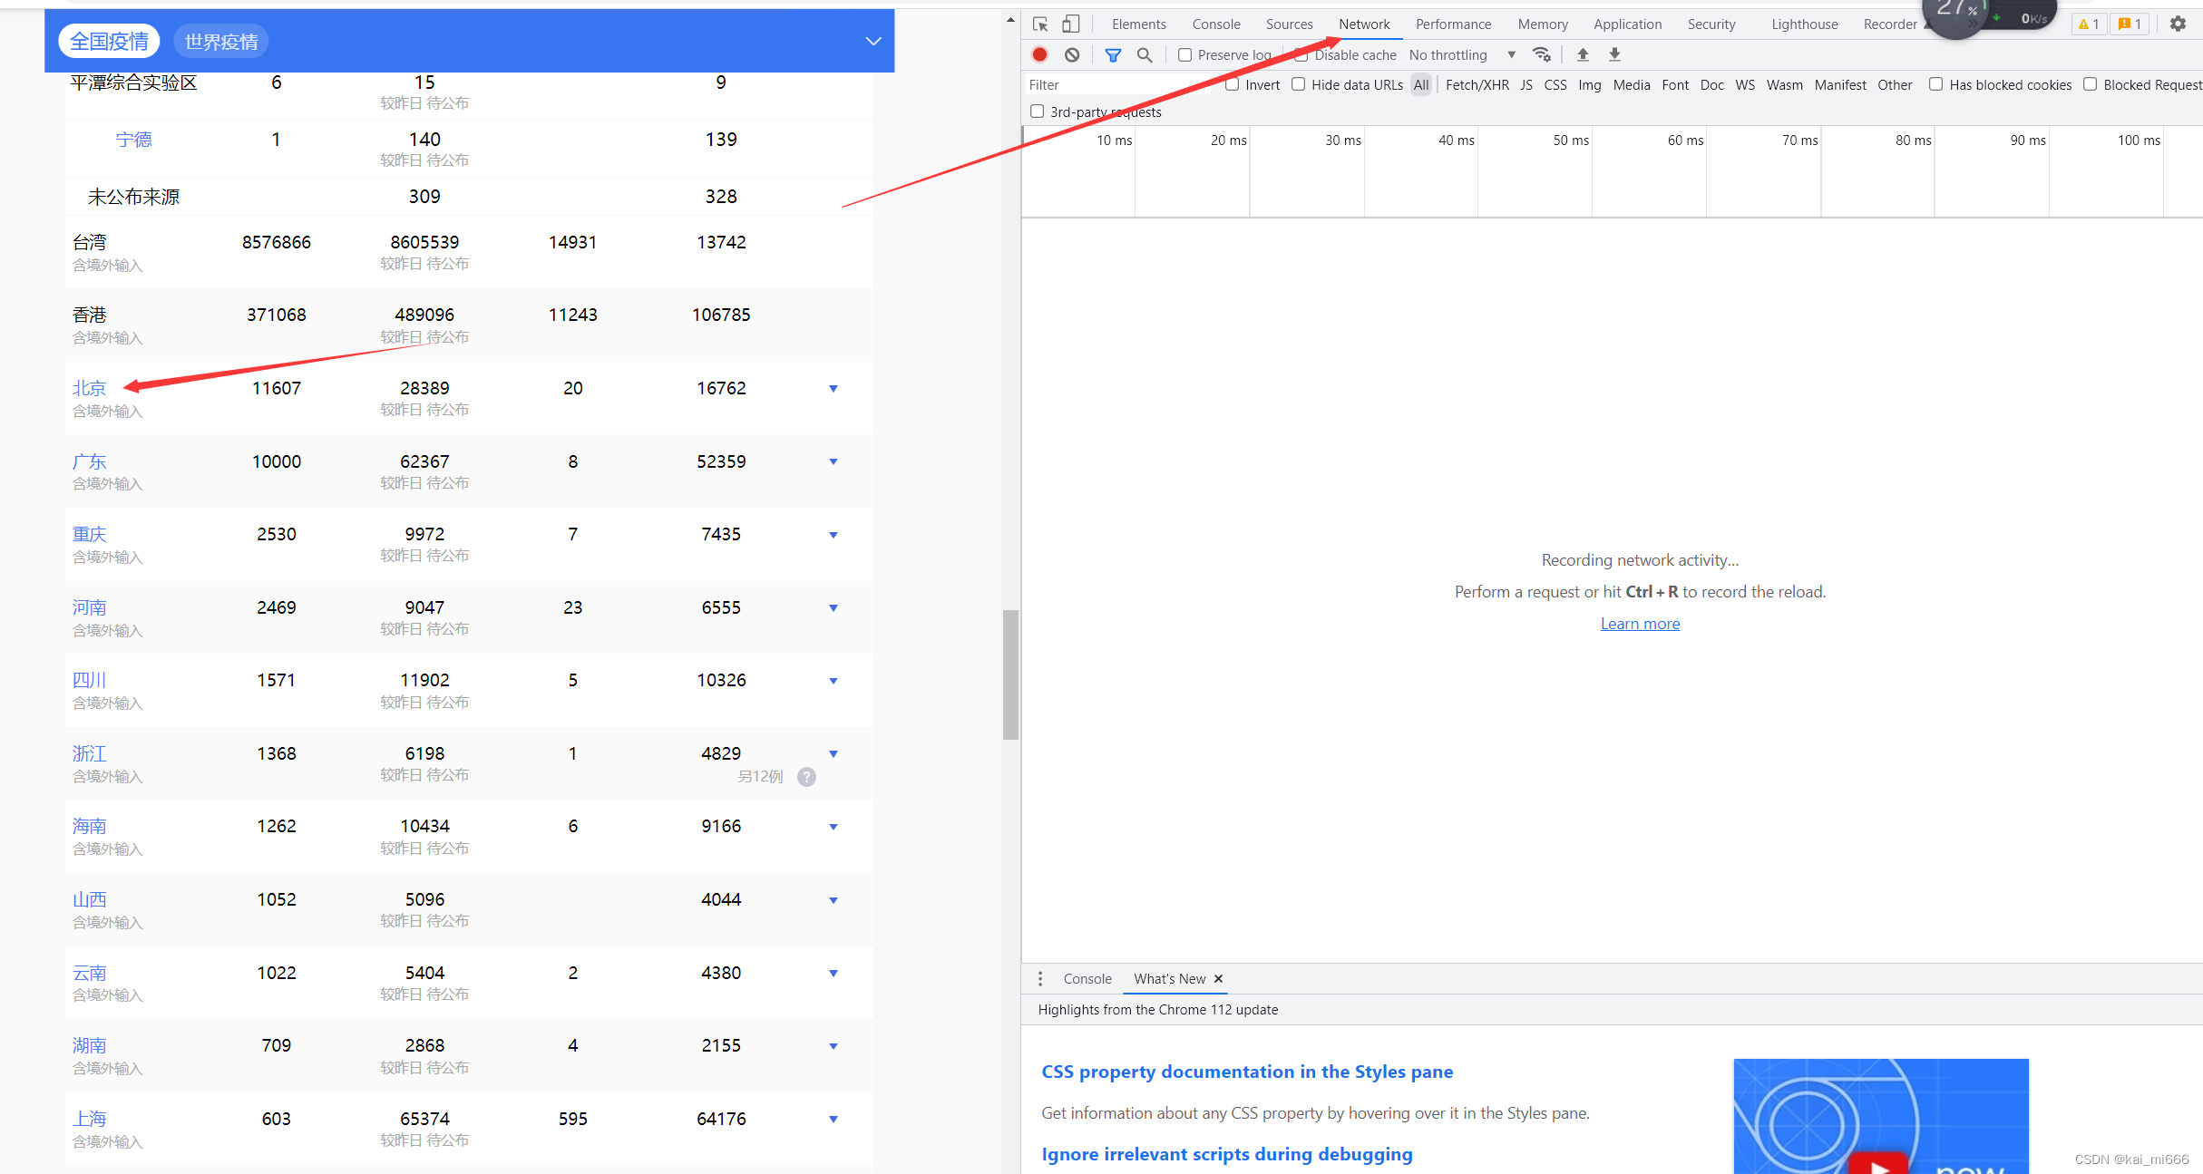Viewport: 2203px width, 1174px height.
Task: Select the inspect element picker icon
Action: (1040, 24)
